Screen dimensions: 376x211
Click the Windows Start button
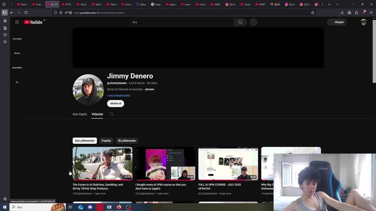(x=4, y=207)
